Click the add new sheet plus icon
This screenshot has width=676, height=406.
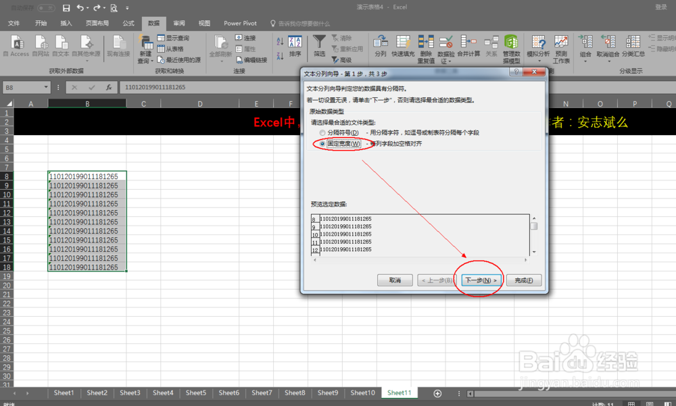(437, 393)
